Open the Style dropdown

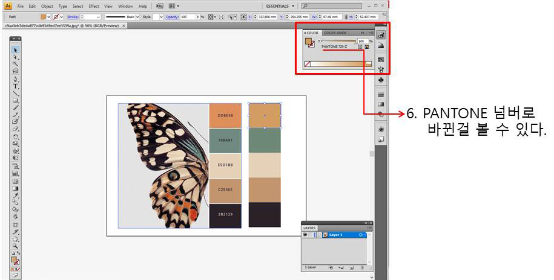(162, 17)
